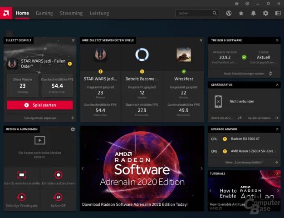Click the AMD Ryzen 5 2600X Six-Core text
The width and height of the screenshot is (284, 218).
point(254,151)
